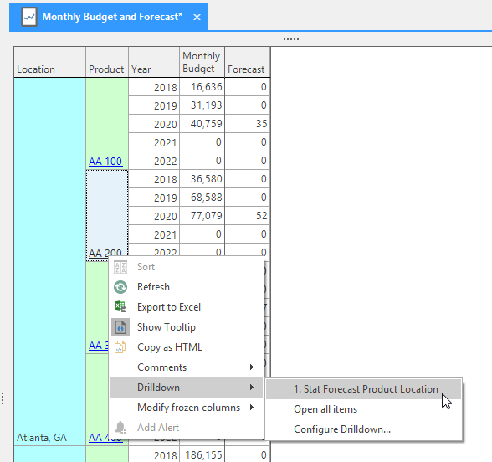Select the 2020 year cell beside 77,079
The height and width of the screenshot is (462, 492).
[x=154, y=216]
